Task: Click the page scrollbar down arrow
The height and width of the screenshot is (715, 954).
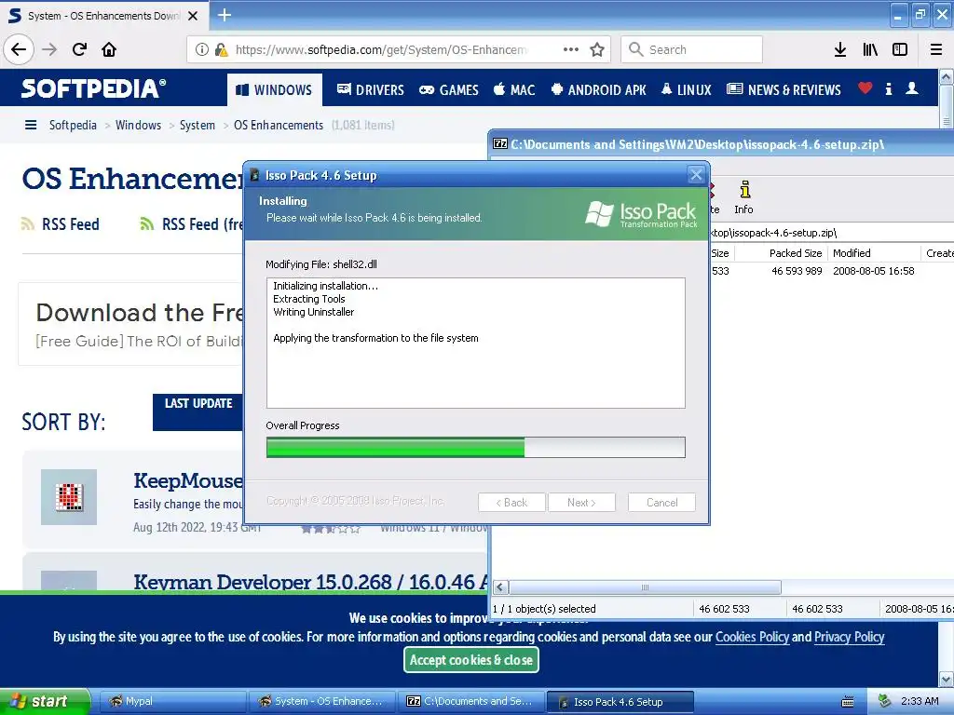Action: [947, 679]
